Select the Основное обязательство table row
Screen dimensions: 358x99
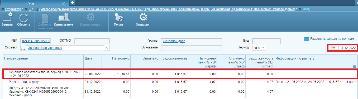[180, 74]
